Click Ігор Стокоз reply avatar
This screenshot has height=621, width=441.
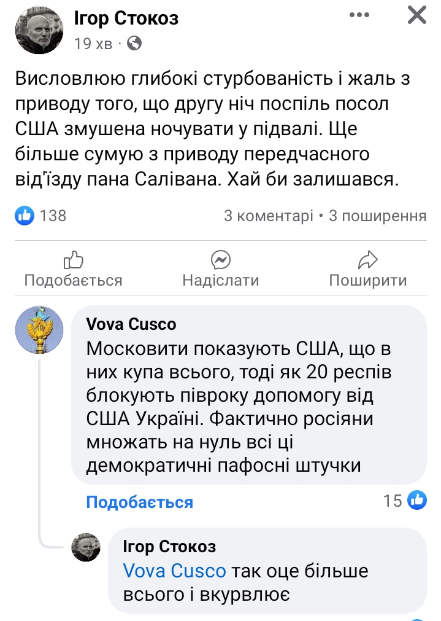tap(86, 547)
